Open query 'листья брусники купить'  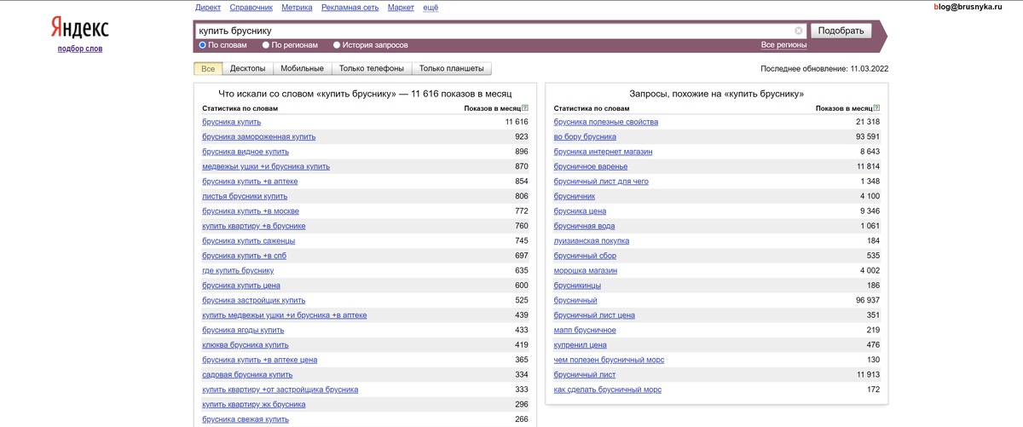click(x=245, y=196)
